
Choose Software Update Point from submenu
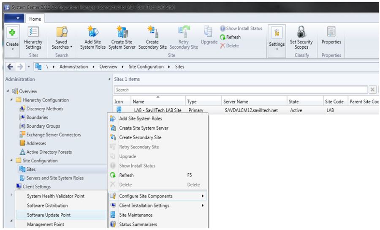49,215
